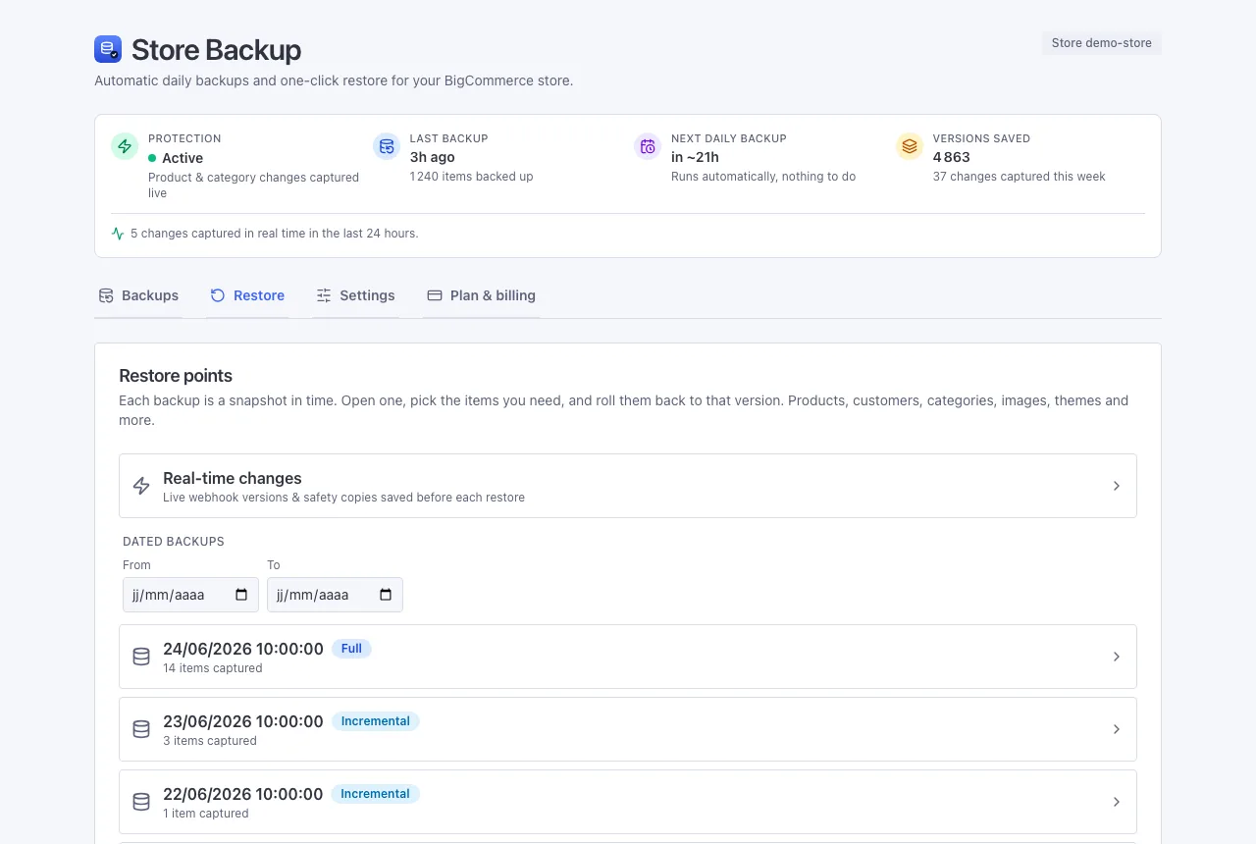Click the 'Restore points' heading
Screen dimensions: 1256x844
pos(176,376)
